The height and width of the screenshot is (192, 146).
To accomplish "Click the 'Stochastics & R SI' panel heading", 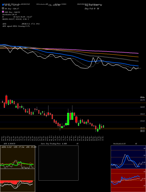I will pyautogui.click(x=125, y=144).
